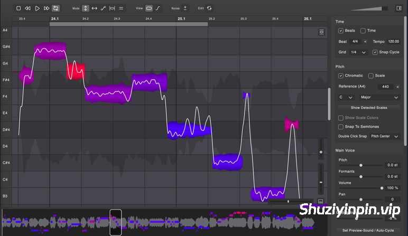This screenshot has height=236, width=408.
Task: Click the editor vertical scrollbar
Action: click(329, 104)
